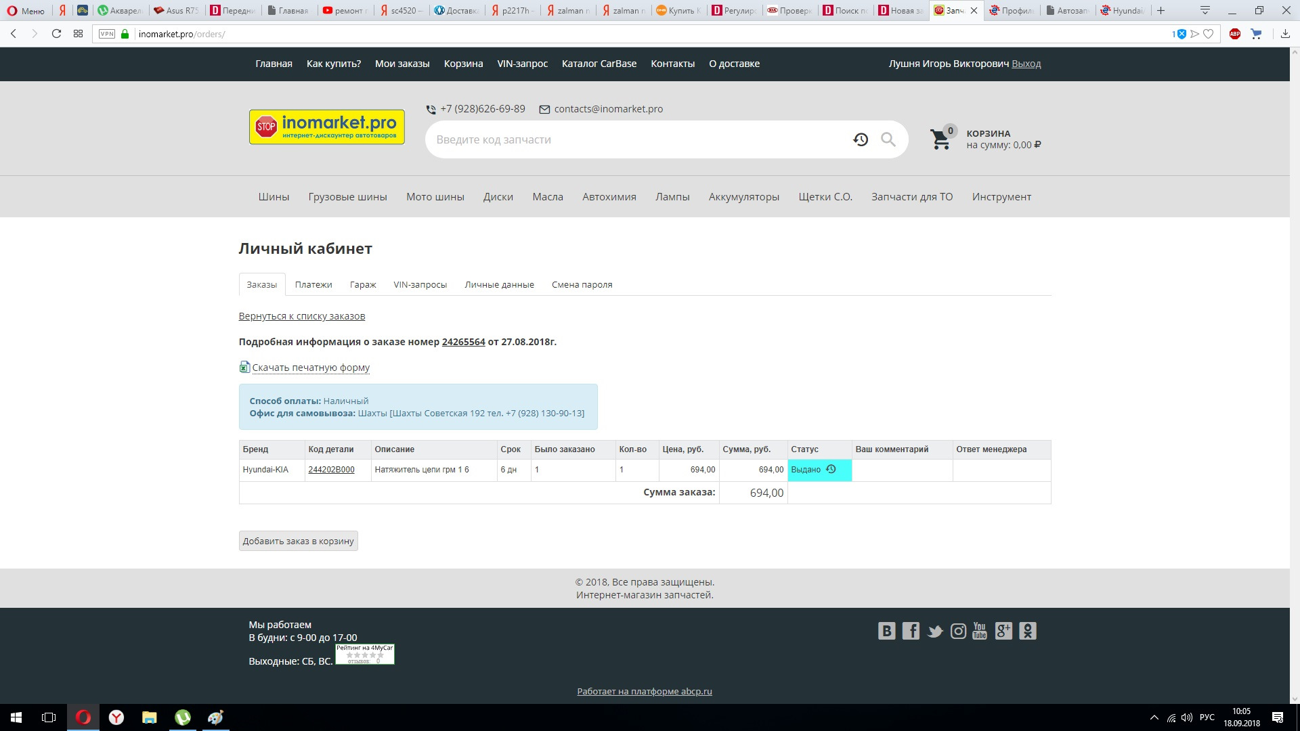
Task: Click the magnifier search icon
Action: (x=888, y=139)
